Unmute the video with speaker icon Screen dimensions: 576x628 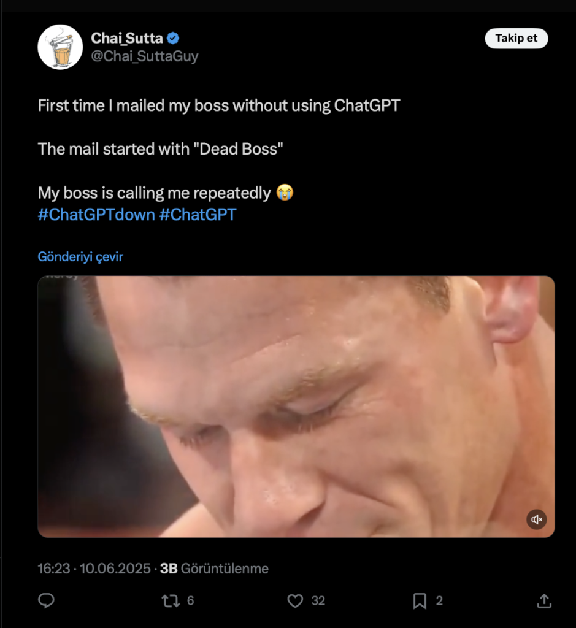[x=536, y=520]
